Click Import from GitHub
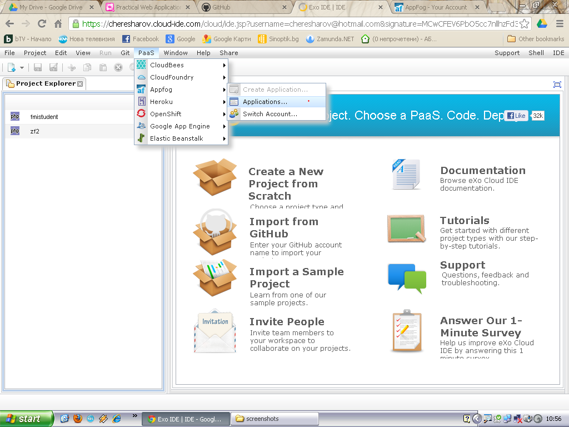Screen dimensions: 569x427 [284, 227]
